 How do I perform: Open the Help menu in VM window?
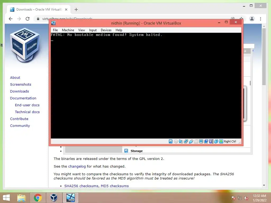[x=119, y=30]
